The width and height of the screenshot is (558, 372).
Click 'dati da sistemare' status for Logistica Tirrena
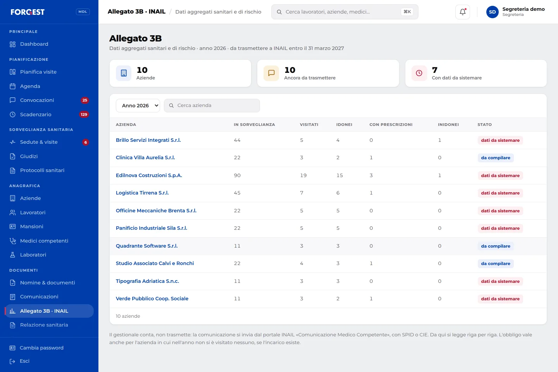[500, 193]
